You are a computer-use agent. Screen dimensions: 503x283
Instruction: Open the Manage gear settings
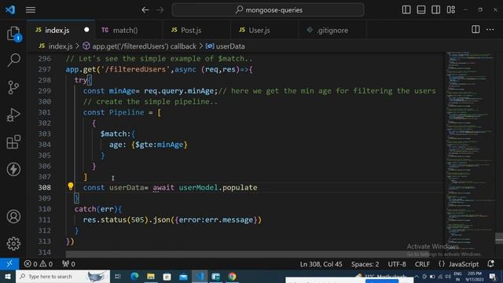[x=13, y=244]
